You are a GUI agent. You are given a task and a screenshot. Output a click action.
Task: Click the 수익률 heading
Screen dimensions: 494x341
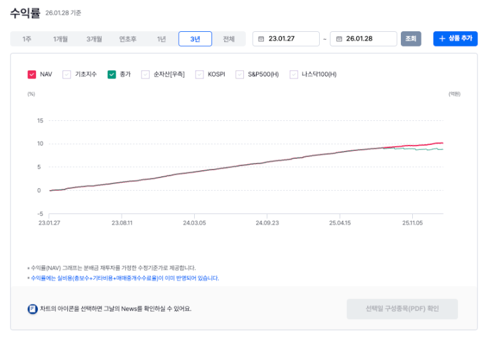click(x=25, y=13)
